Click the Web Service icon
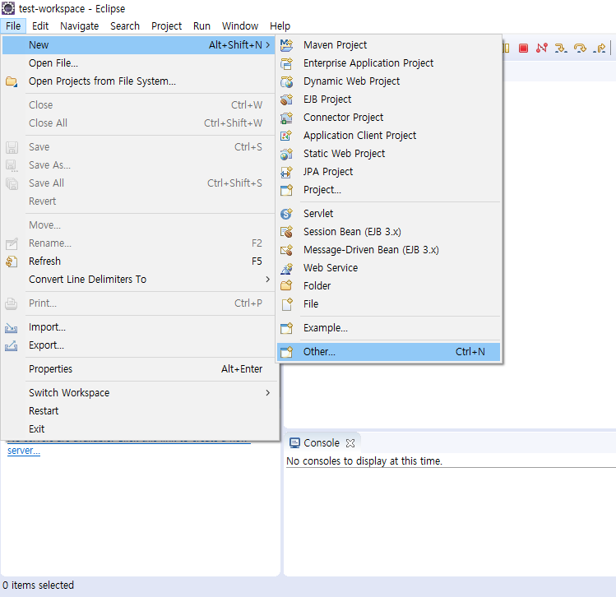Screen dimensions: 616x597 pos(286,268)
